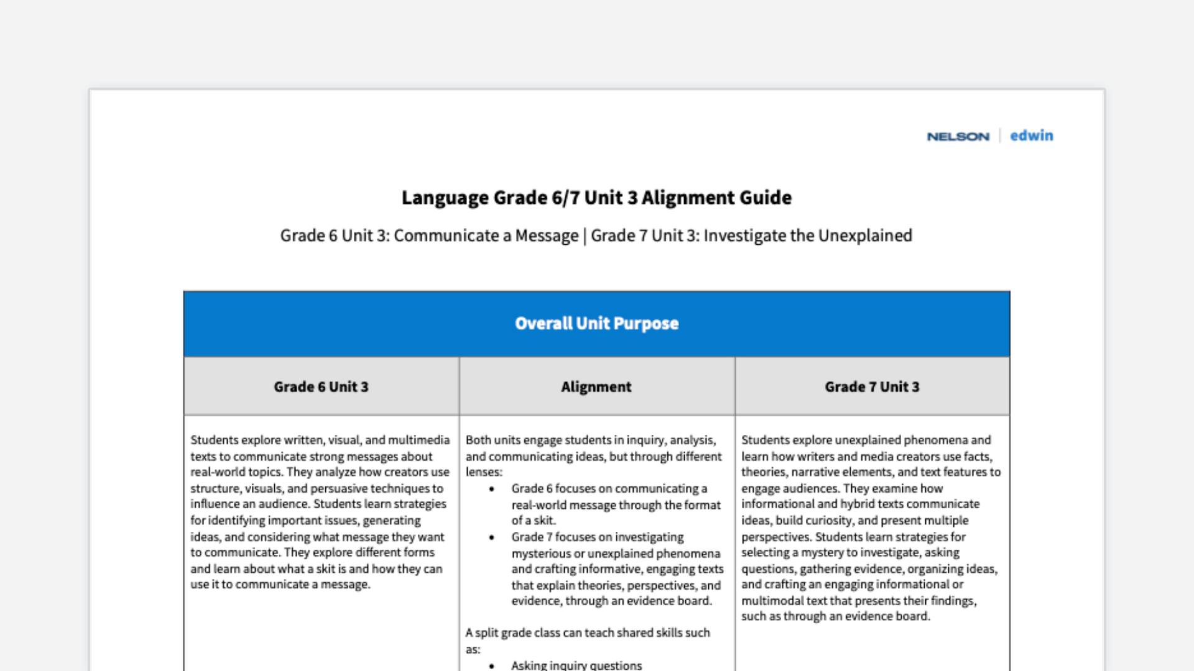Click the Grade 6 paragraph starting 'Students explore written'
The height and width of the screenshot is (671, 1194).
320,512
